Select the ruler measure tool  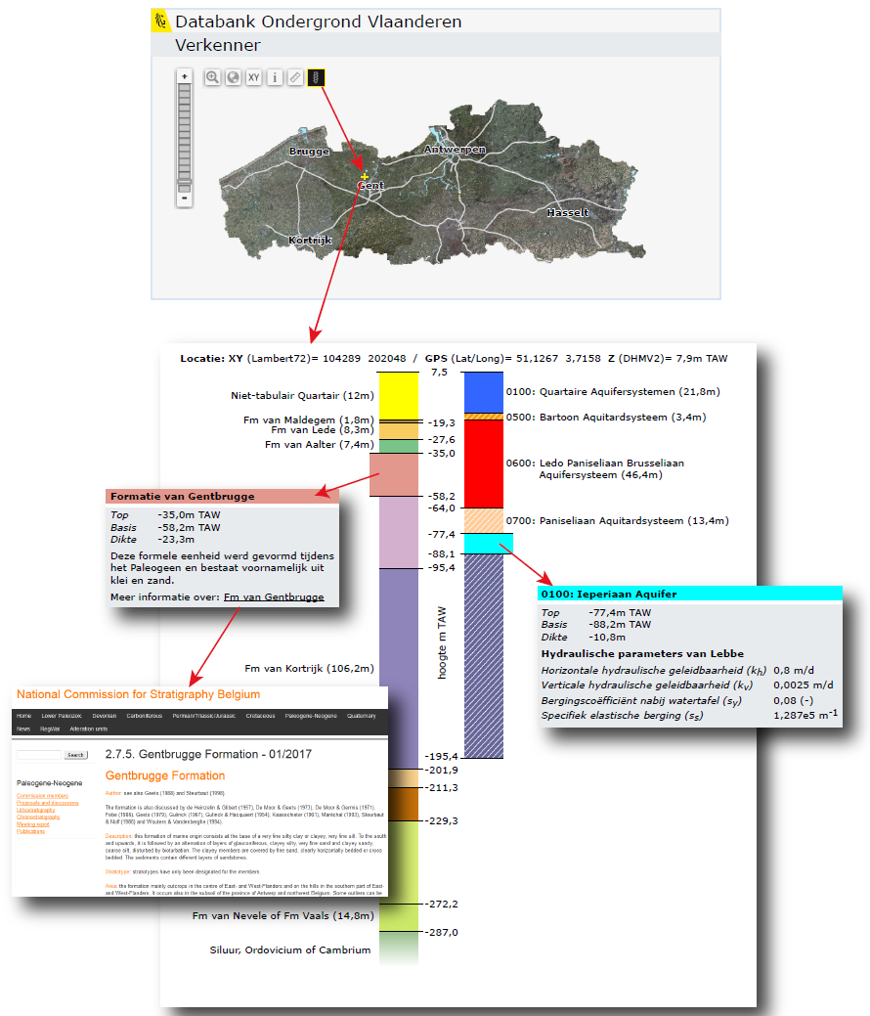click(295, 77)
